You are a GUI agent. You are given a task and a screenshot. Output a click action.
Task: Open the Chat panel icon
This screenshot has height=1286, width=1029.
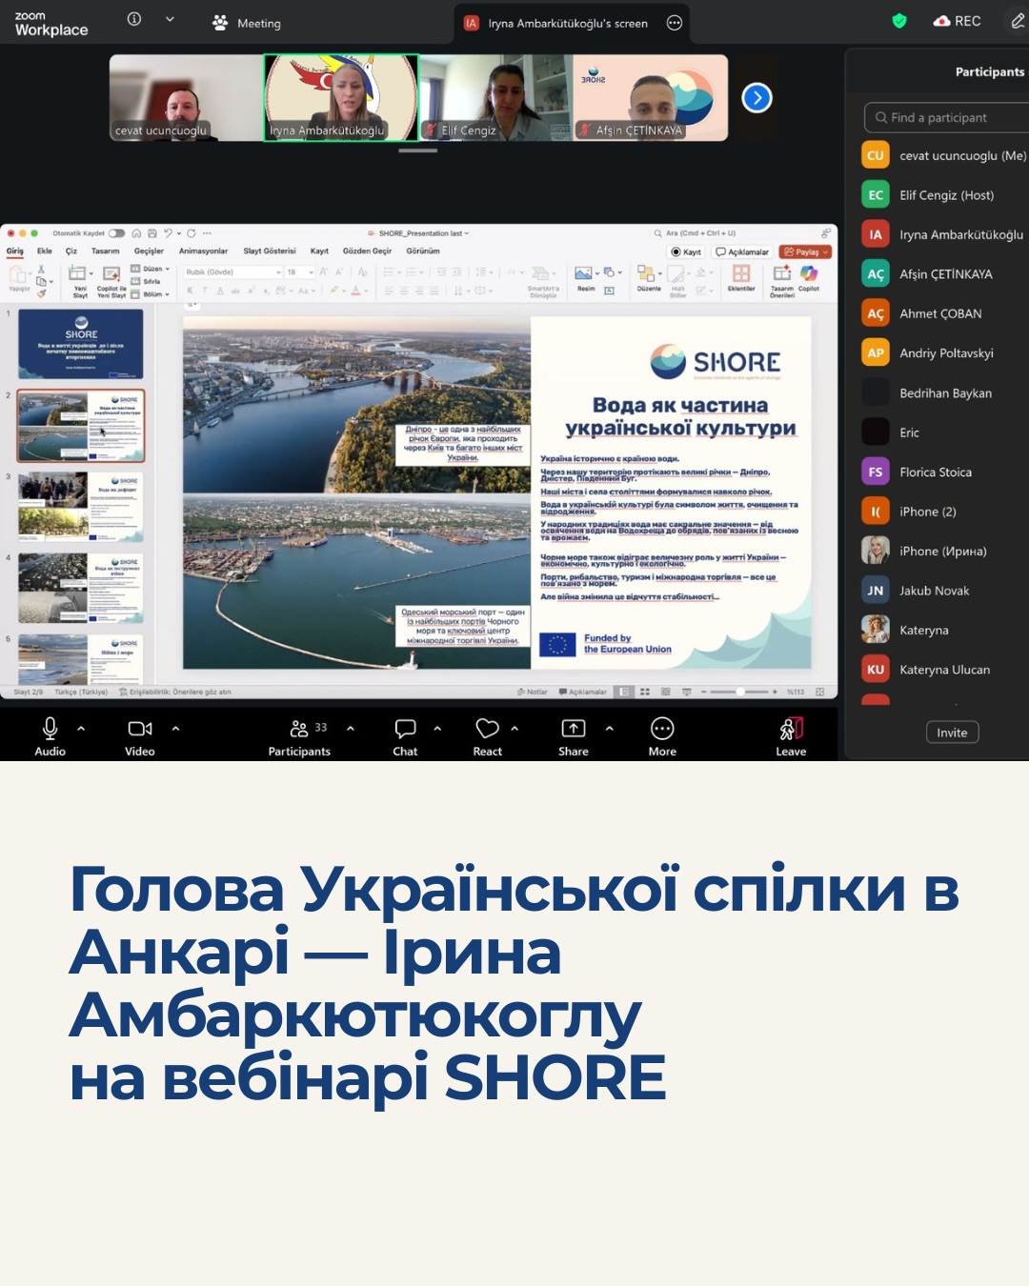point(405,730)
